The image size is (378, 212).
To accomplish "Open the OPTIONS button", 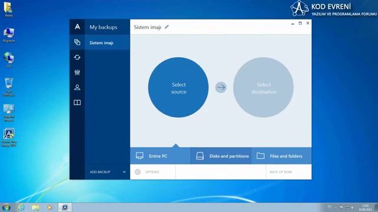I will pos(152,172).
